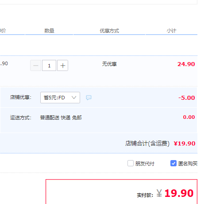Image resolution: width=208 pixels, height=204 pixels.
Task: Click the -5.00 store discount amount
Action: tap(187, 98)
